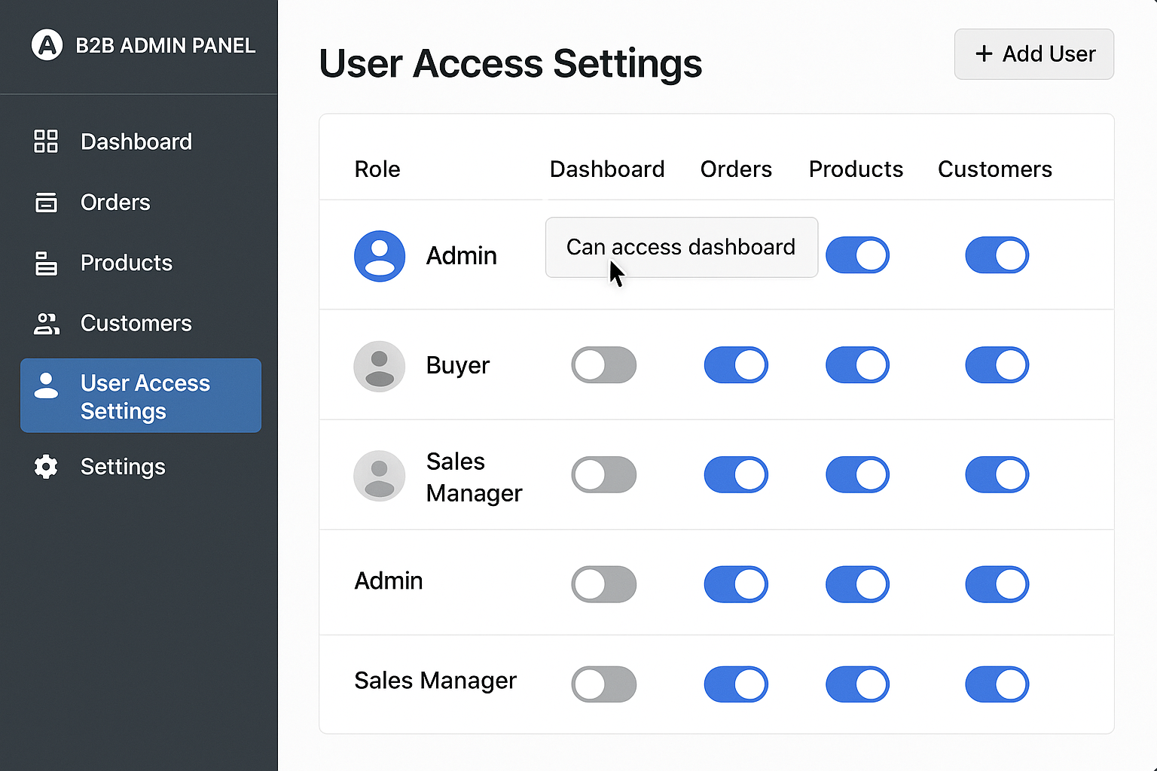The image size is (1157, 771).
Task: Switch off Customers access for Buyer
Action: [997, 365]
